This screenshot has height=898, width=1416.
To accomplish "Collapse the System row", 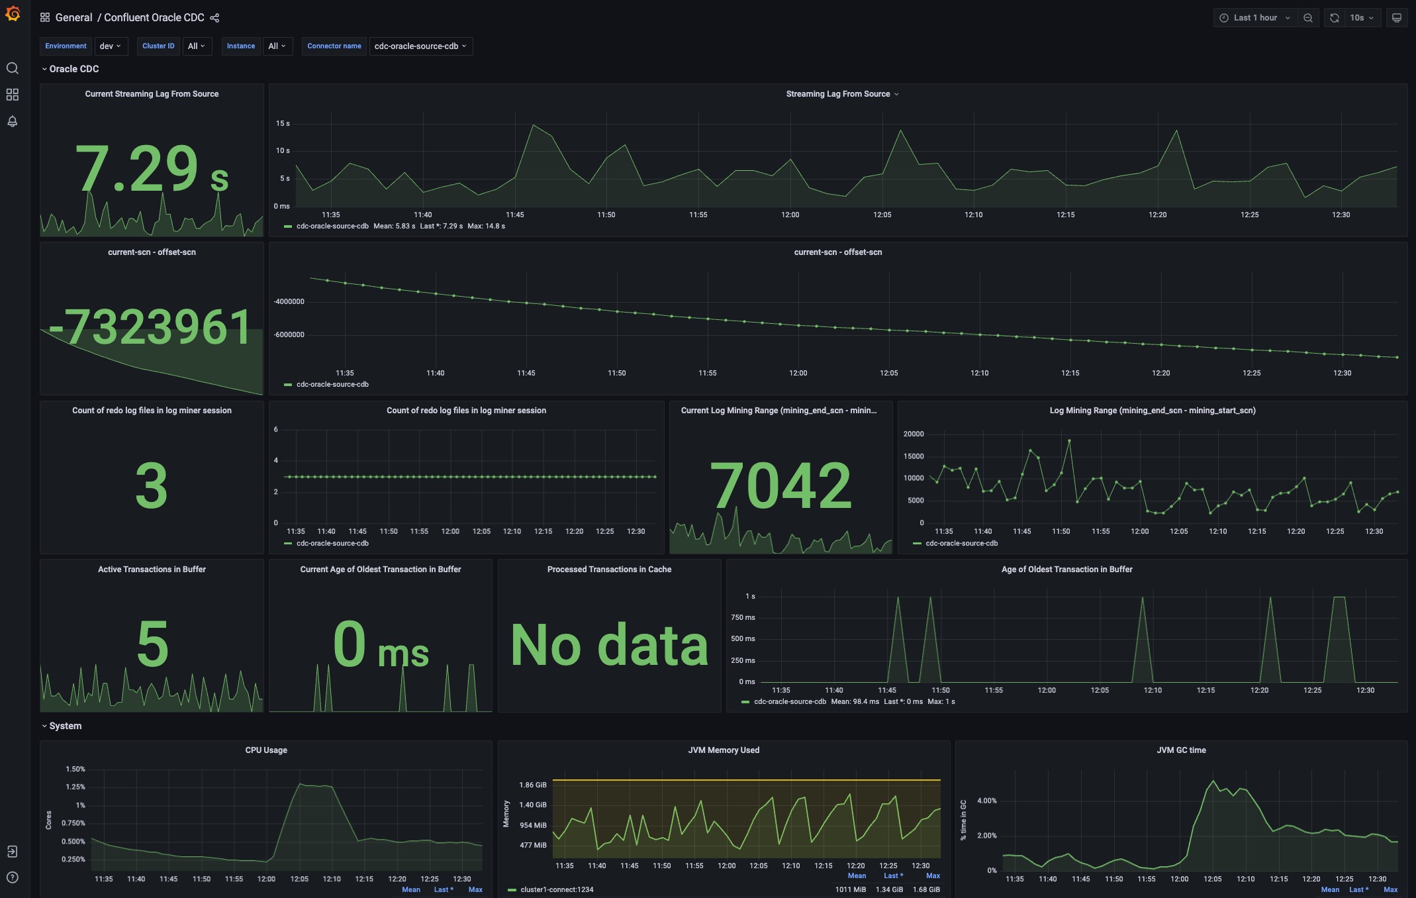I will tap(62, 726).
